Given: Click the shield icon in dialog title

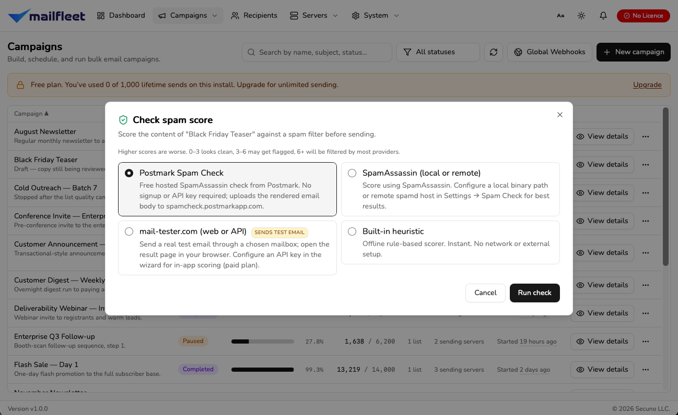Looking at the screenshot, I should (123, 120).
